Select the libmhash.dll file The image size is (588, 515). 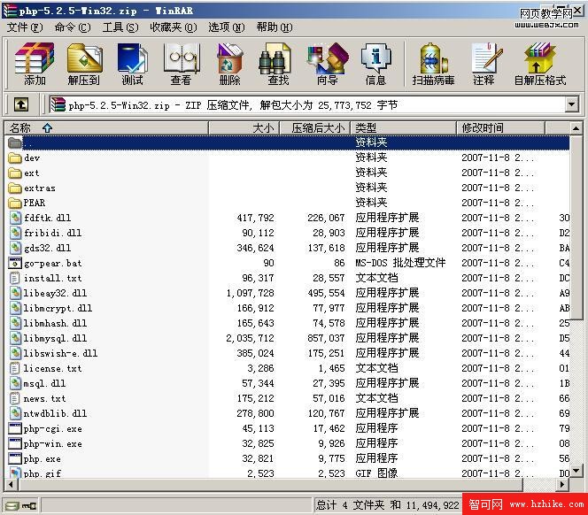55,323
